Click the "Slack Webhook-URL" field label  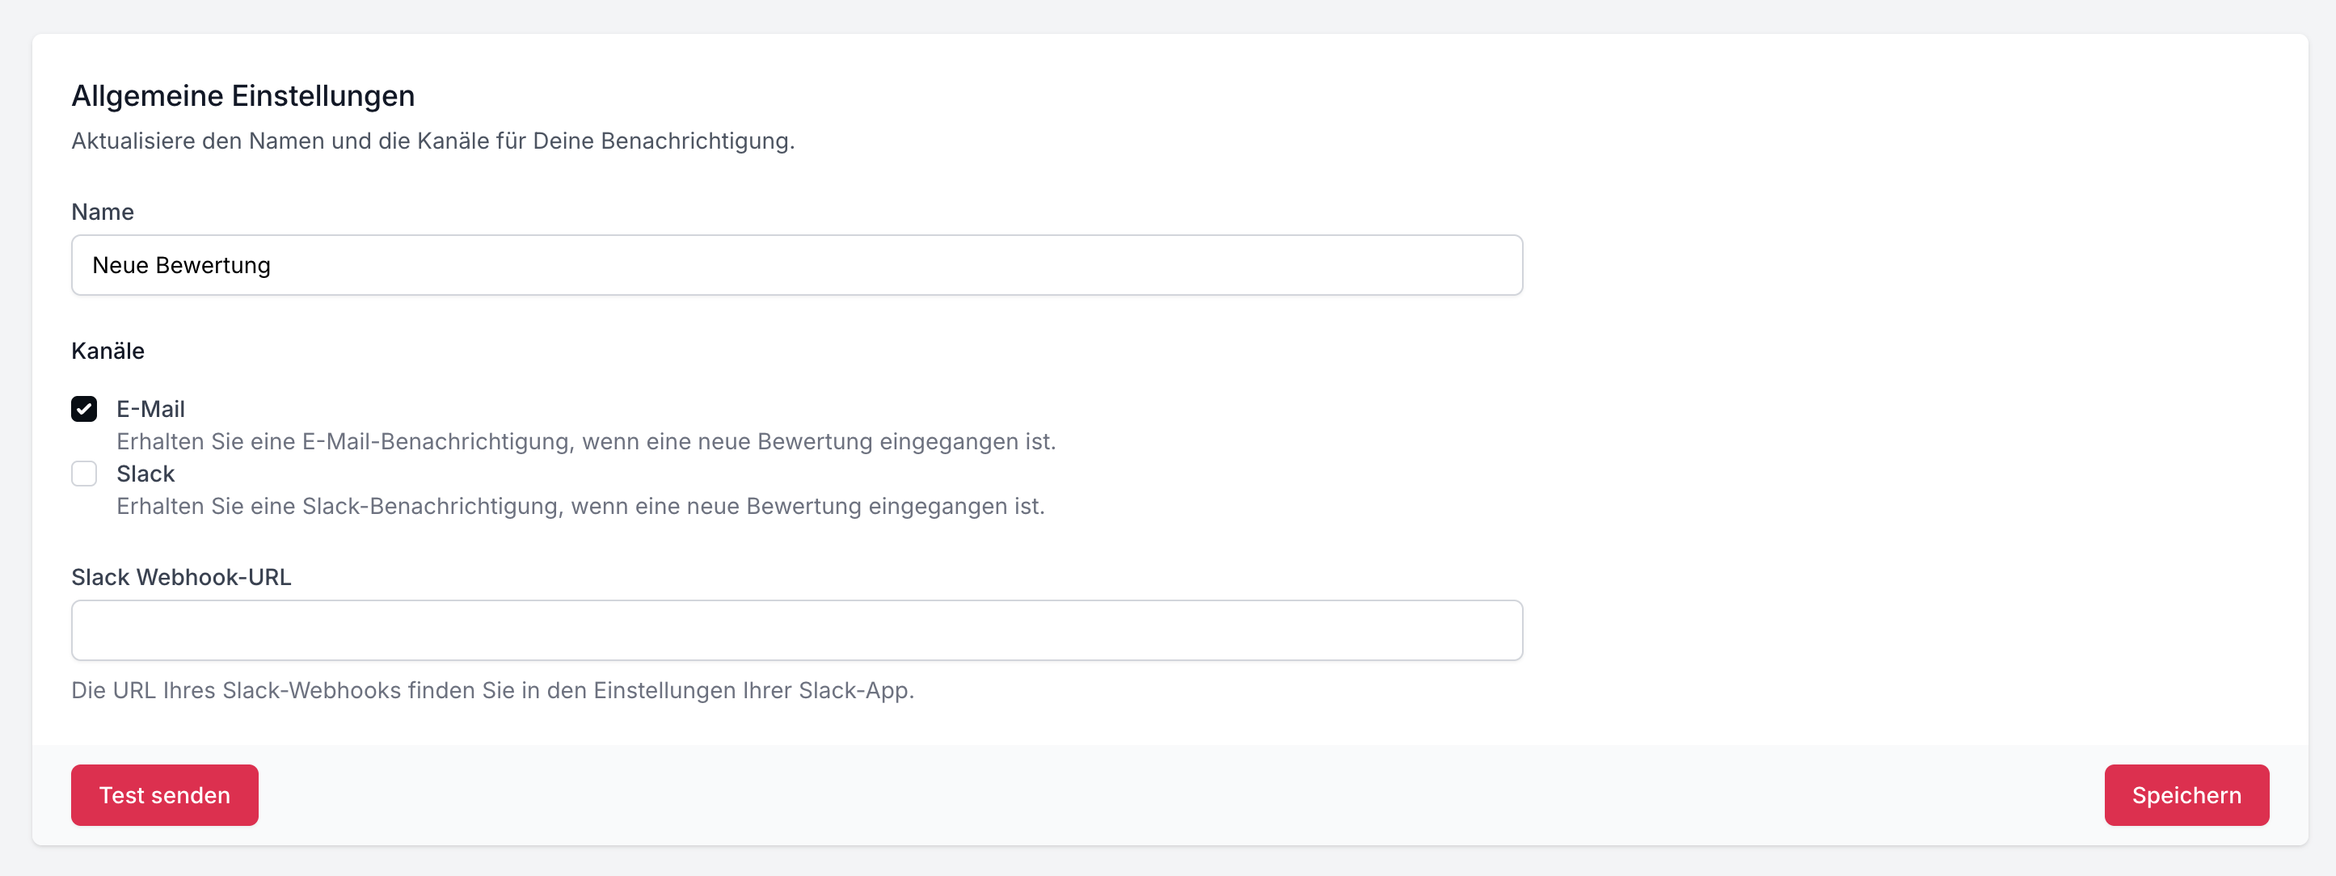tap(181, 578)
